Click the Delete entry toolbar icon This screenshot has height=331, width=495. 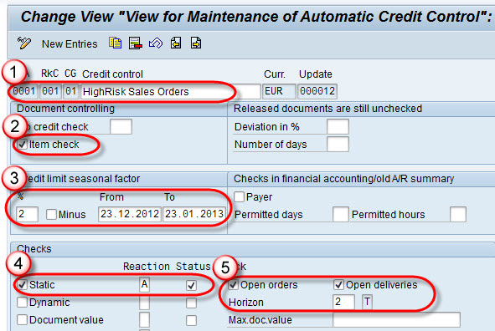coord(136,43)
